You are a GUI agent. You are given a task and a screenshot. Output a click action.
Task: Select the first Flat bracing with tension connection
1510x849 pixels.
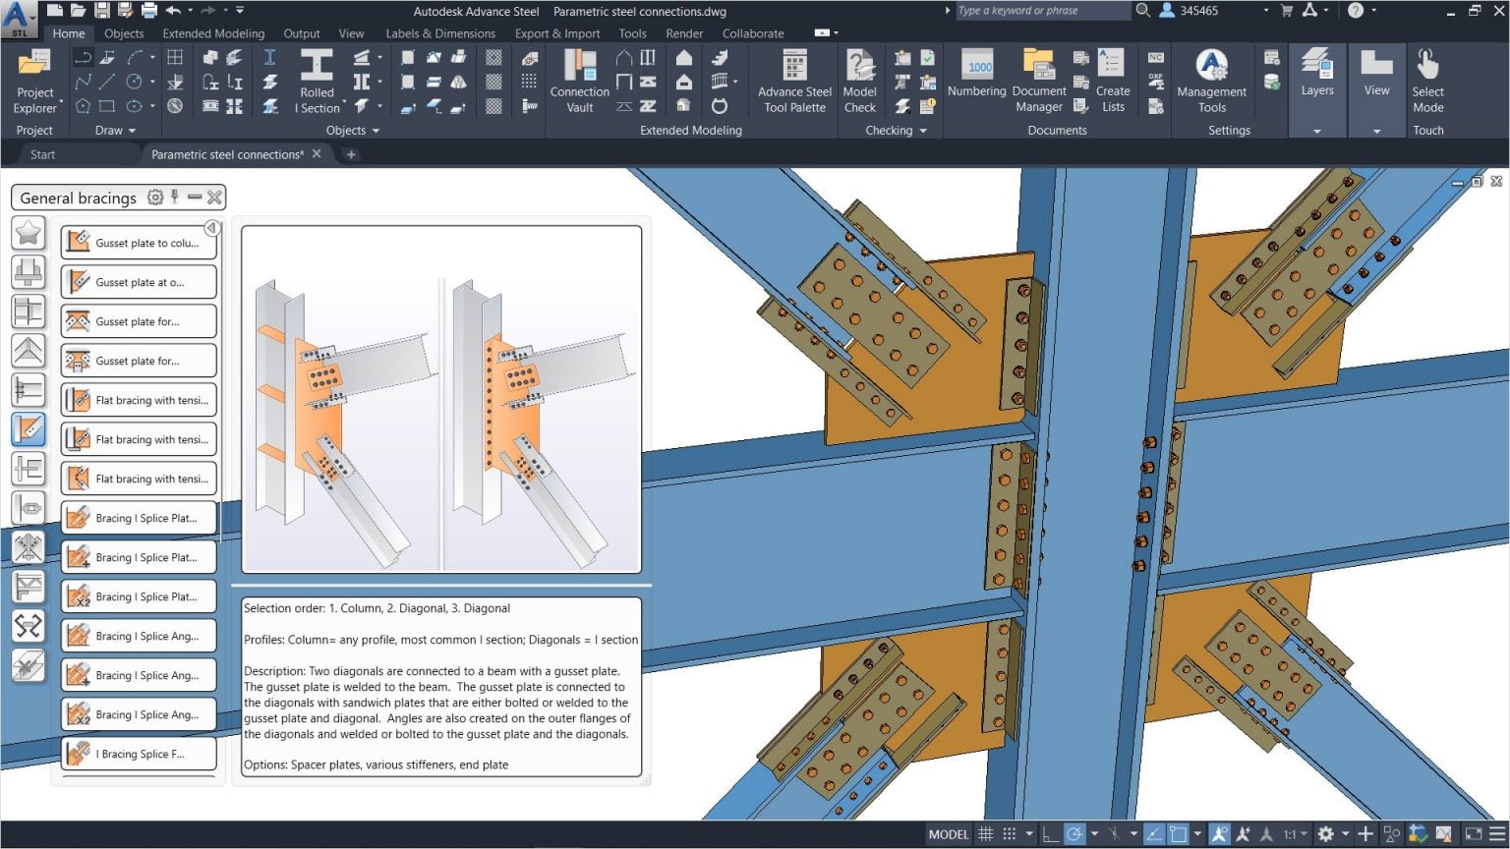138,399
